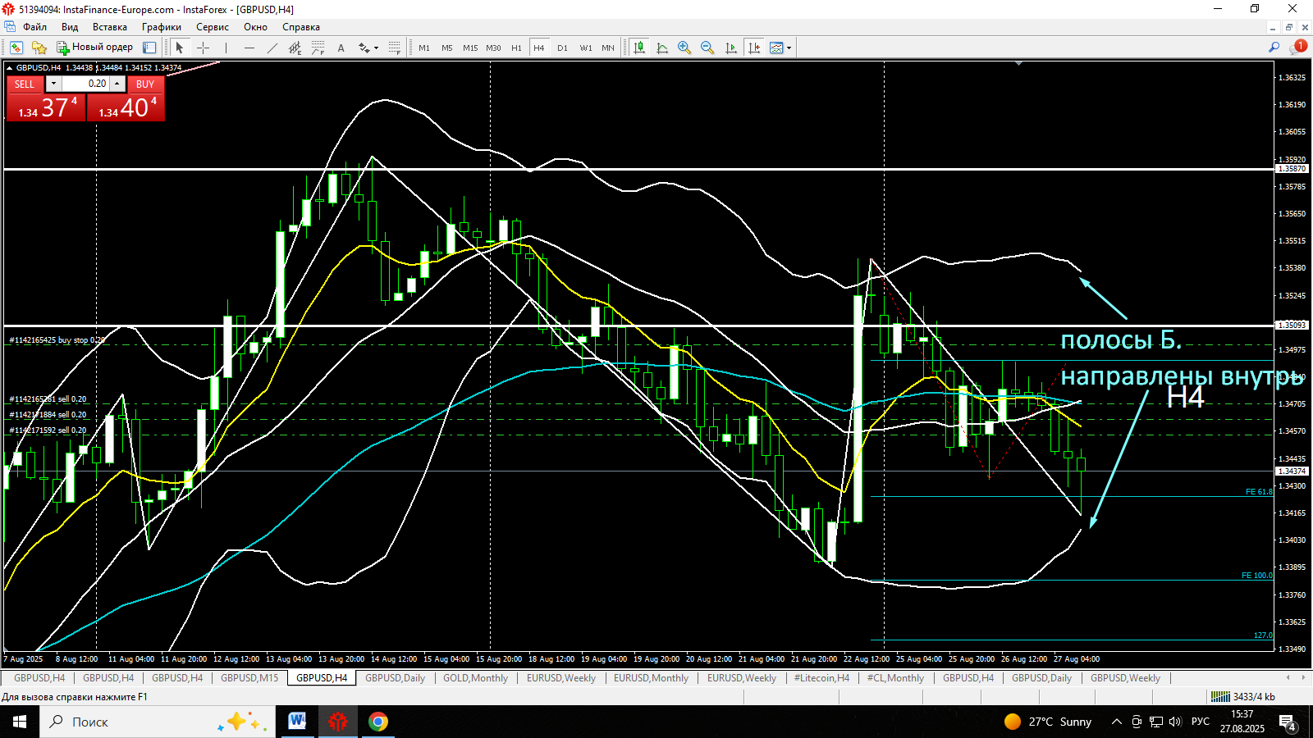Open the search magnifier
Viewport: 1313px width, 738px height.
pyautogui.click(x=1274, y=48)
